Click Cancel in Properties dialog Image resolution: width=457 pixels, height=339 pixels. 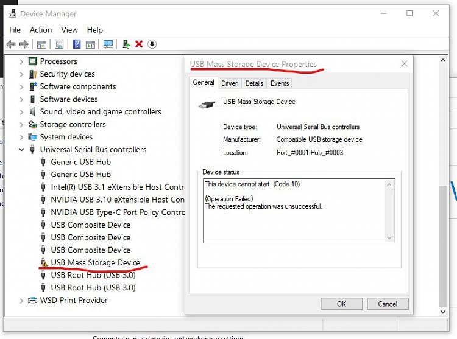click(x=388, y=304)
